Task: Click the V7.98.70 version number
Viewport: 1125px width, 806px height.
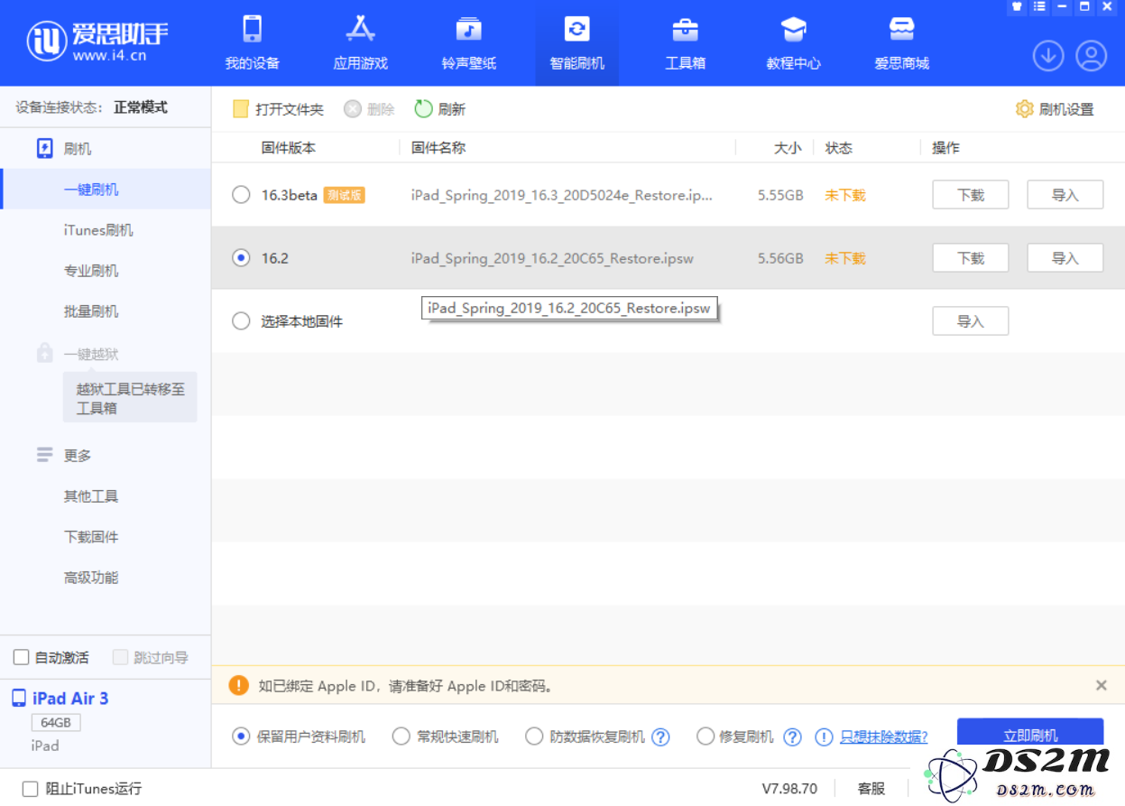Action: [x=789, y=789]
